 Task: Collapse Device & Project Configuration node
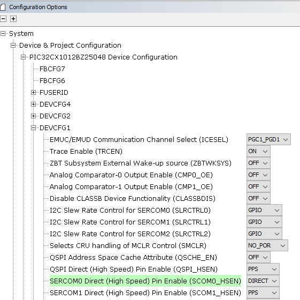(x=13, y=46)
